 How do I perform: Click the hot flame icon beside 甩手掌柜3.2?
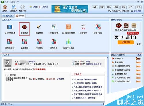point(138,62)
